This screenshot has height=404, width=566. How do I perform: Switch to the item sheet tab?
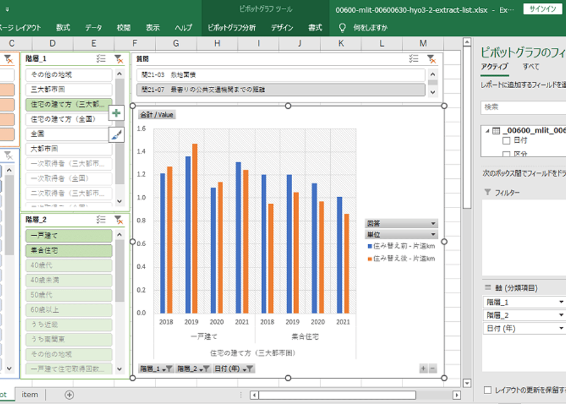29,395
